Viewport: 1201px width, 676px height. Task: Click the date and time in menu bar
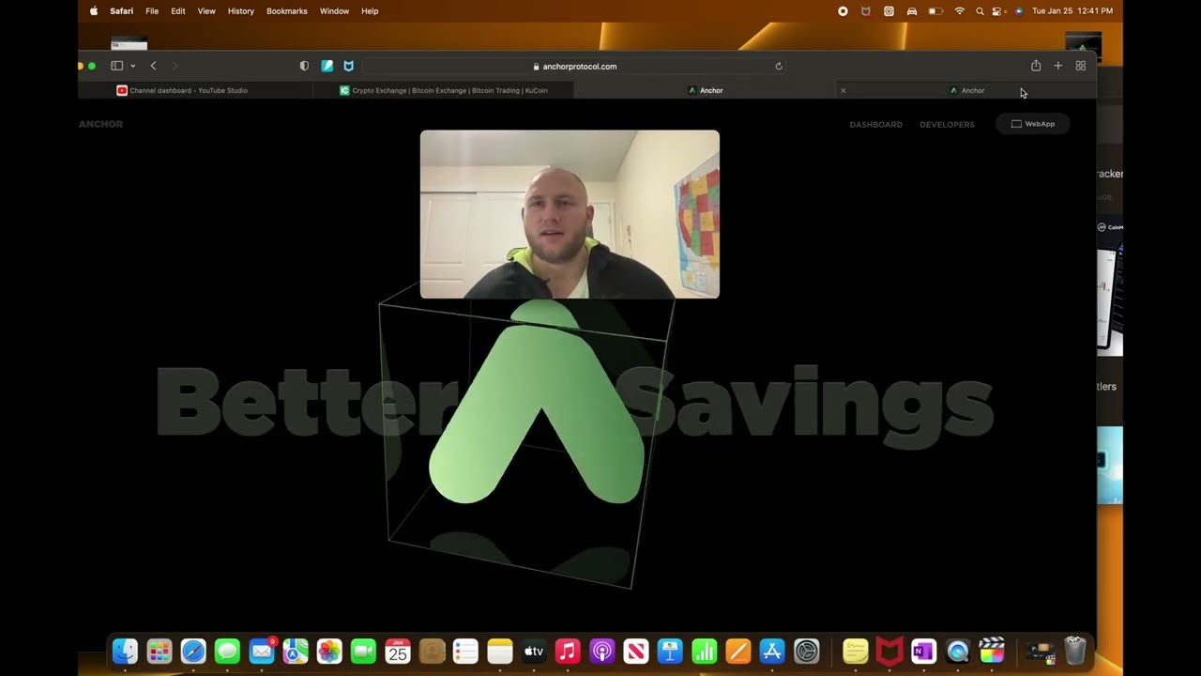point(1072,11)
